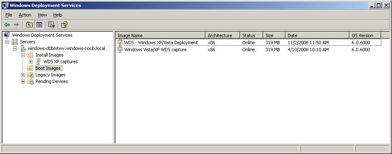Click the Windows Deployment Services root node icon
The image size is (392, 154).
[x=7, y=35]
